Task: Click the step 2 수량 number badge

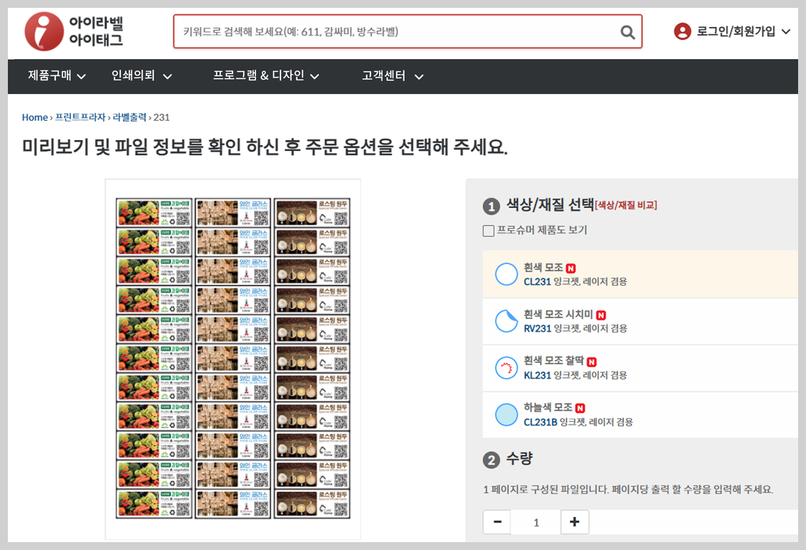Action: (x=491, y=460)
